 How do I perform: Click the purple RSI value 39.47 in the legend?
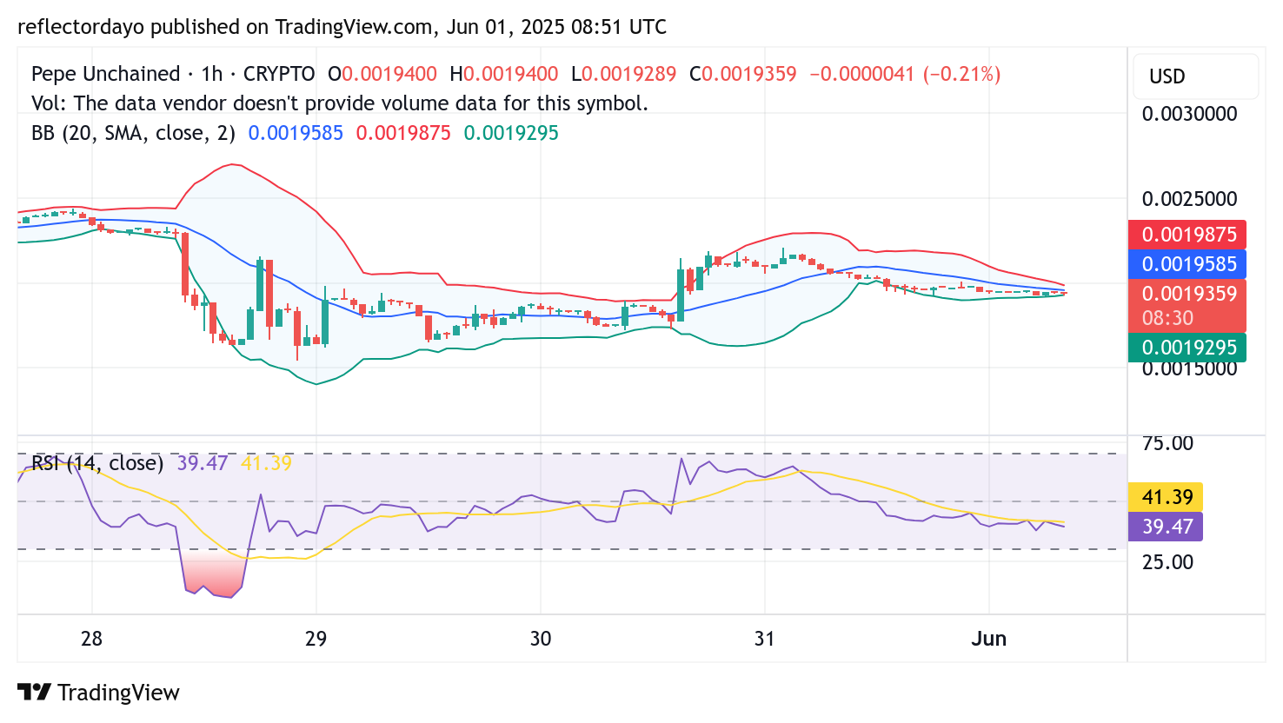[x=203, y=463]
